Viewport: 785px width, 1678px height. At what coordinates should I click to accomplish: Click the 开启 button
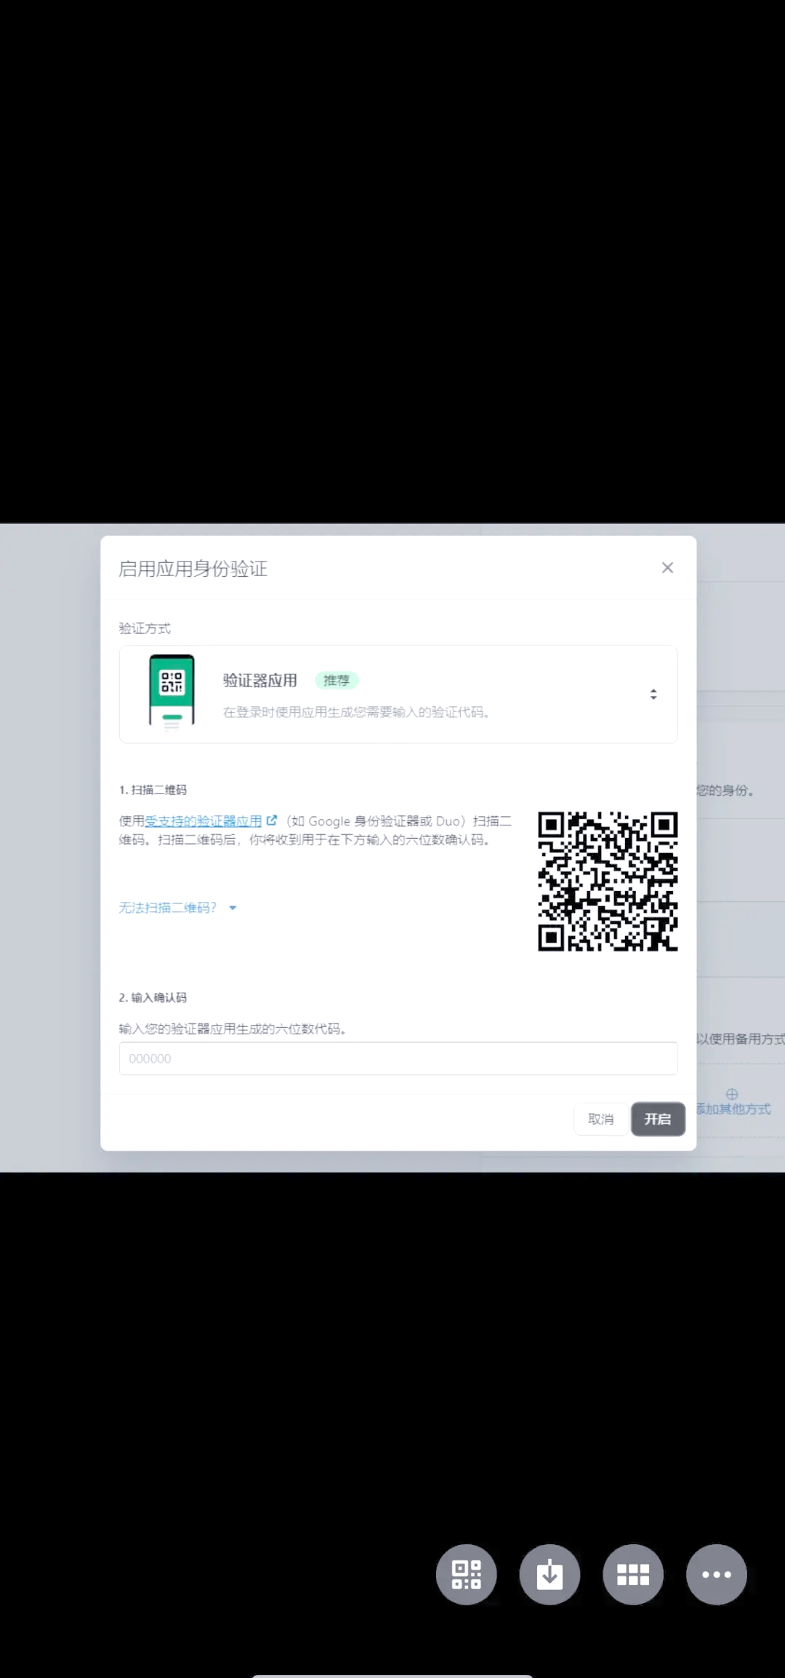(x=658, y=1119)
